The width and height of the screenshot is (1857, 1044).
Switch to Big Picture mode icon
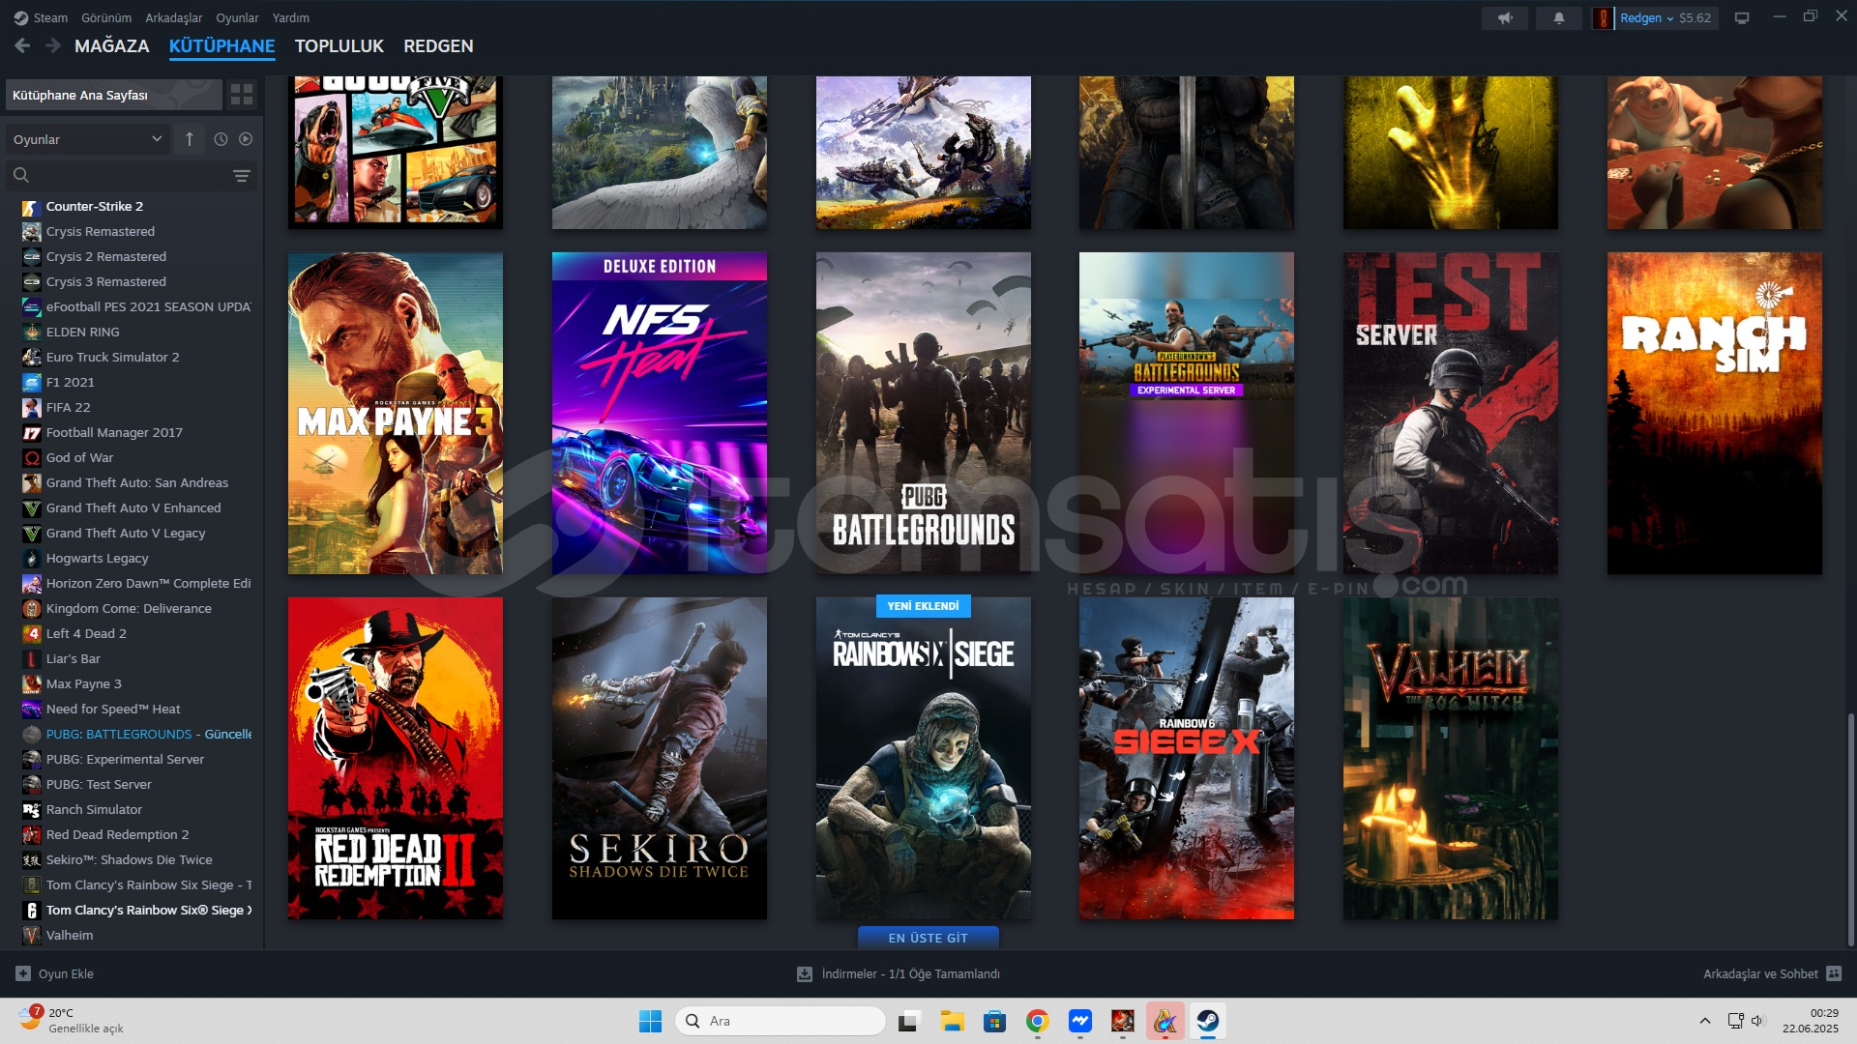tap(1742, 17)
